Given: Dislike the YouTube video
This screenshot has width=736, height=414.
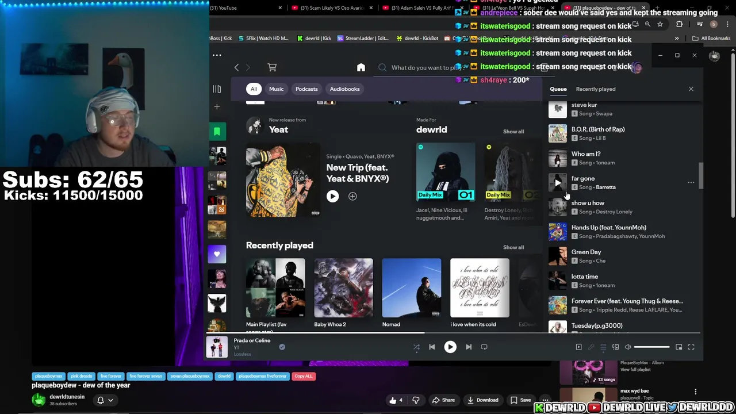Looking at the screenshot, I should coord(416,400).
